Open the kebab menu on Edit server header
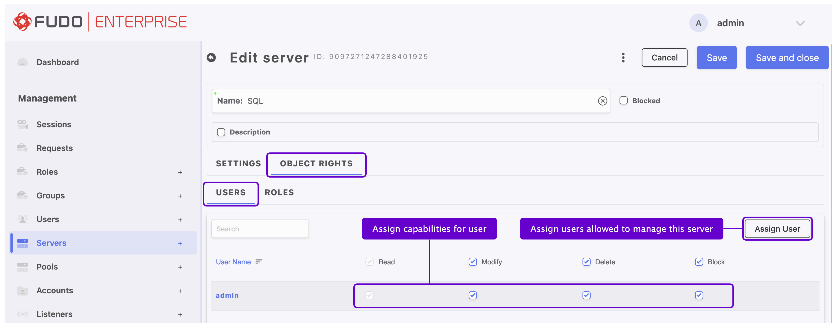This screenshot has width=836, height=330. click(x=623, y=58)
